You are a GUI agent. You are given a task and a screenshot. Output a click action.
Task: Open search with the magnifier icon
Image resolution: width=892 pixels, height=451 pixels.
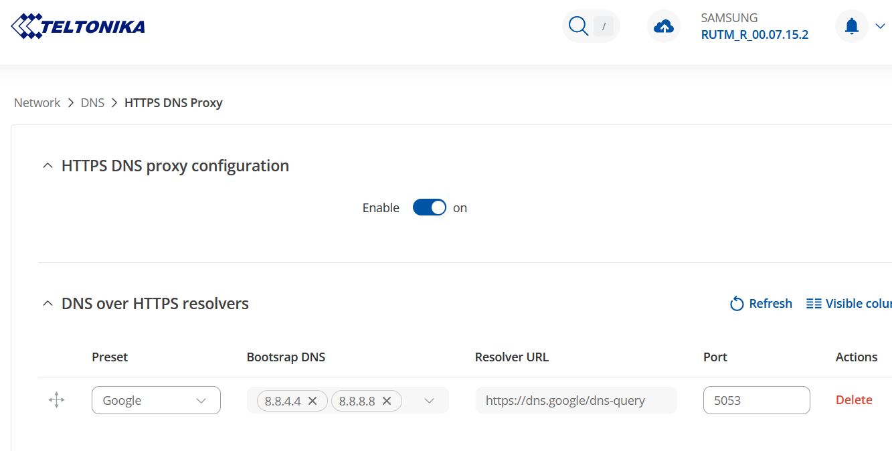click(x=577, y=27)
